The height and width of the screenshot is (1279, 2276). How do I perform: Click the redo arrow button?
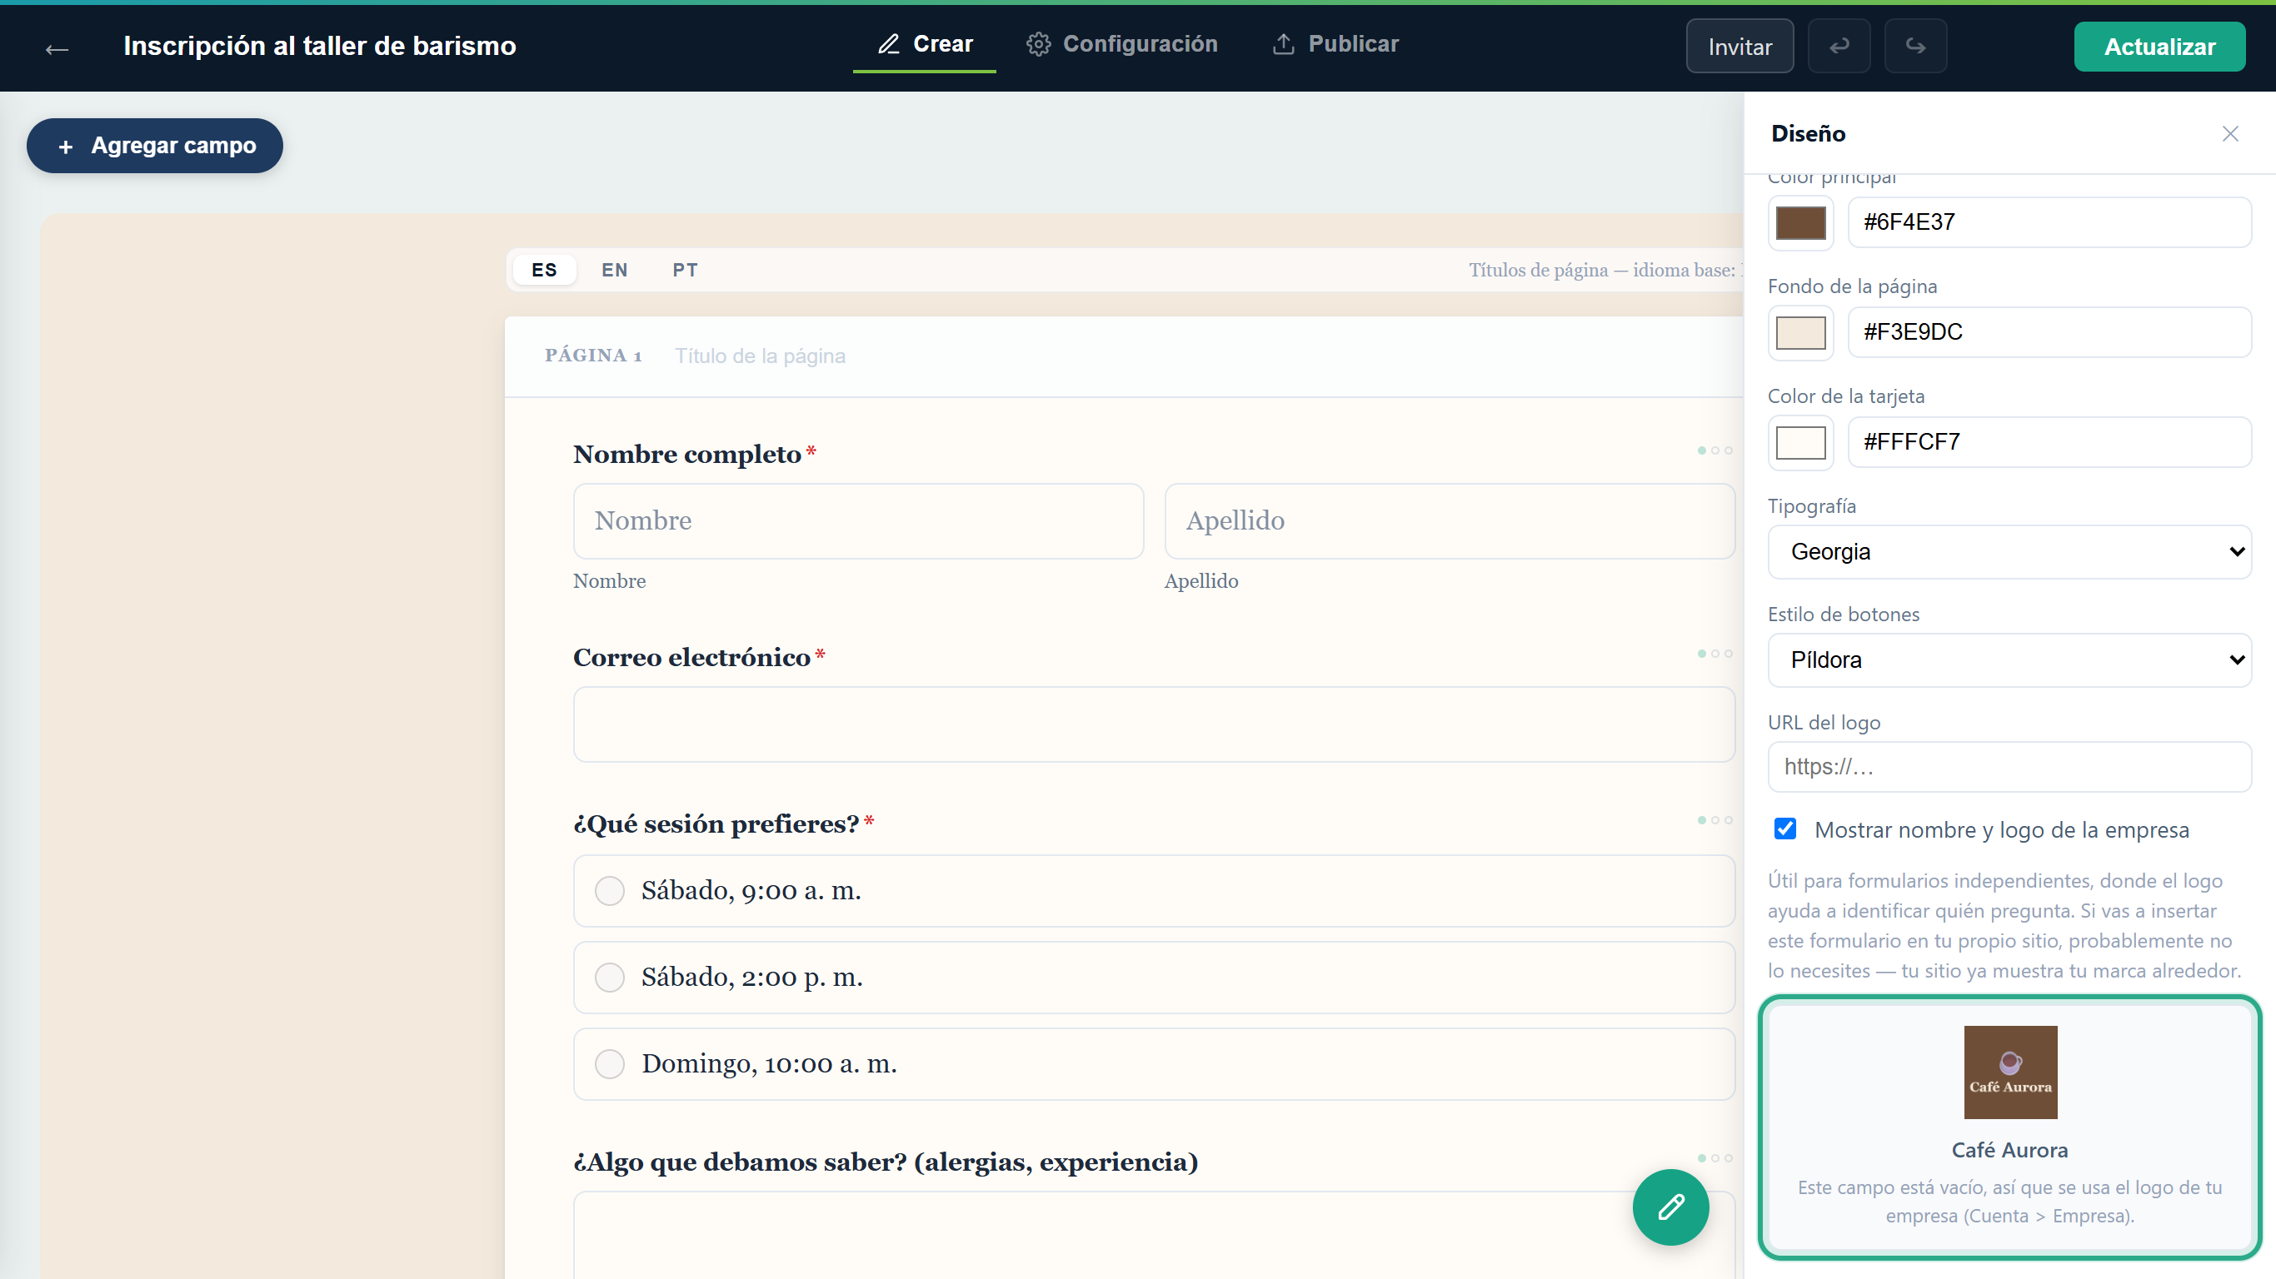click(x=1914, y=46)
